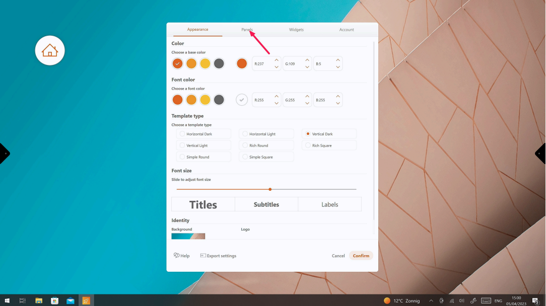Launch Microsoft Store from the taskbar
546x306 pixels.
[54, 300]
